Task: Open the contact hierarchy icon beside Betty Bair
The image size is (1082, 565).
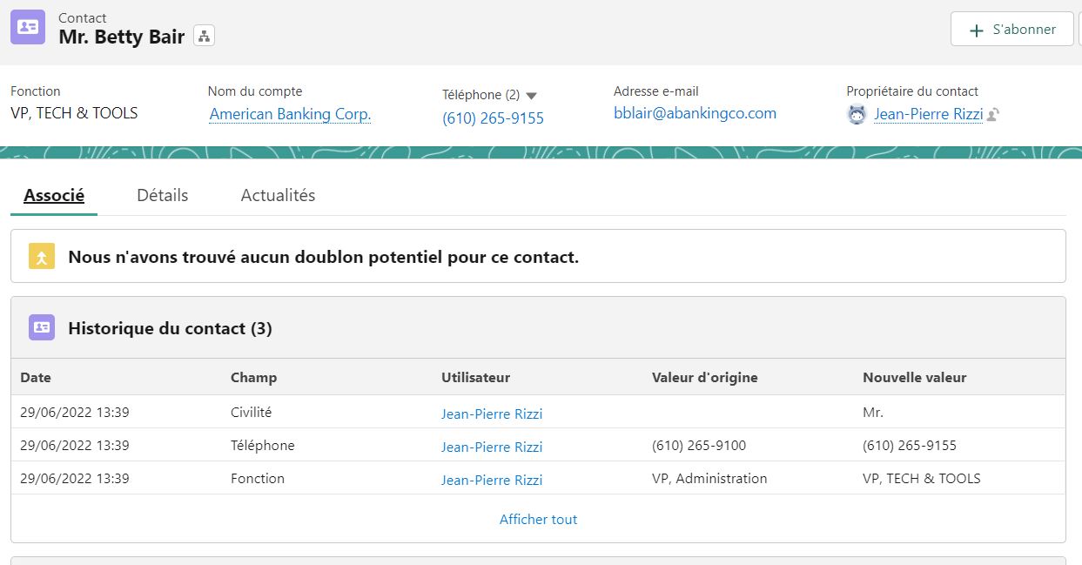Action: (204, 36)
